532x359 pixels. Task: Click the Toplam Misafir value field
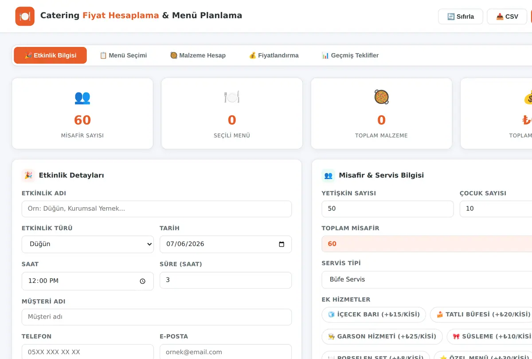click(427, 244)
